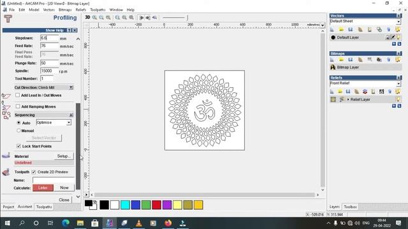Click the Select Vector button
Screen dimensions: 408x229
[44, 138]
